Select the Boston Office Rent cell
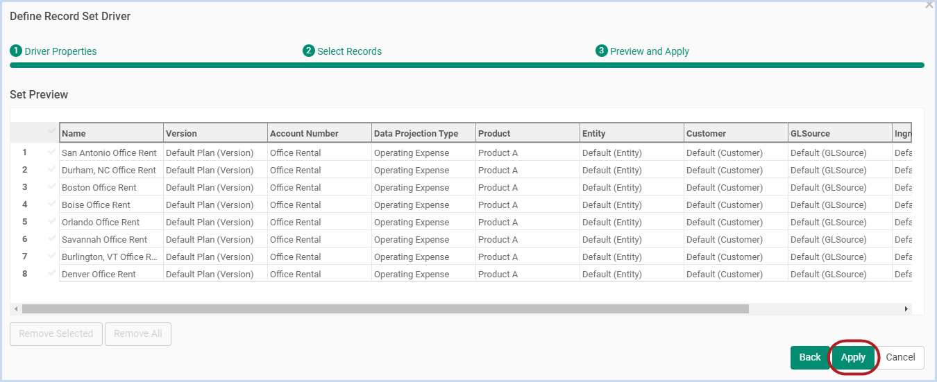Image resolution: width=937 pixels, height=382 pixels. [111, 187]
